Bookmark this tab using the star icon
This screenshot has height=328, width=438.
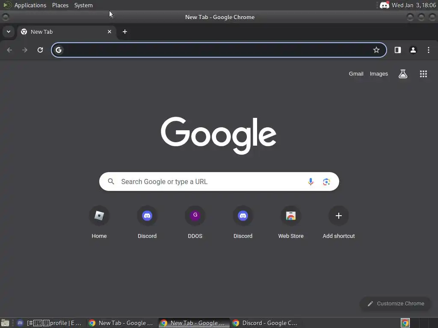(376, 50)
